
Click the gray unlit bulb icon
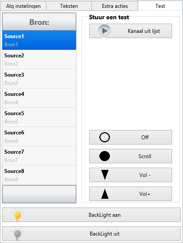pos(18,234)
